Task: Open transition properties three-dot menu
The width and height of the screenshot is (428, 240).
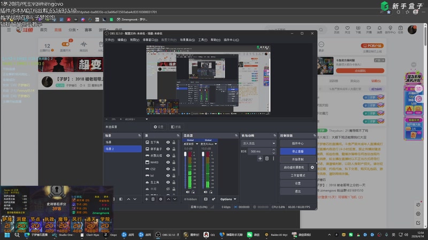Action: tap(273, 158)
